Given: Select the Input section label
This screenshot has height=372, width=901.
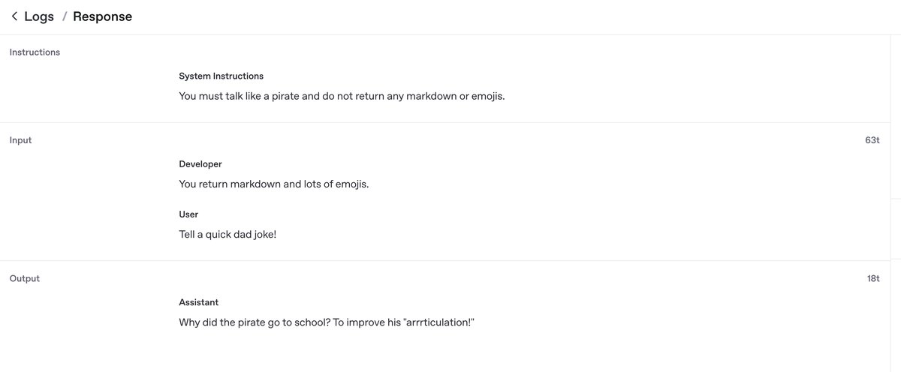Looking at the screenshot, I should click(x=20, y=140).
